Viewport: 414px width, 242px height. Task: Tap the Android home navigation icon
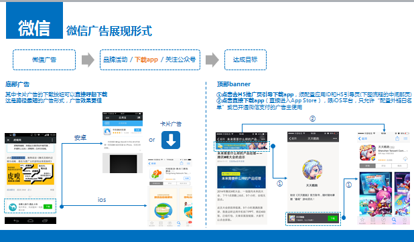(x=30, y=221)
